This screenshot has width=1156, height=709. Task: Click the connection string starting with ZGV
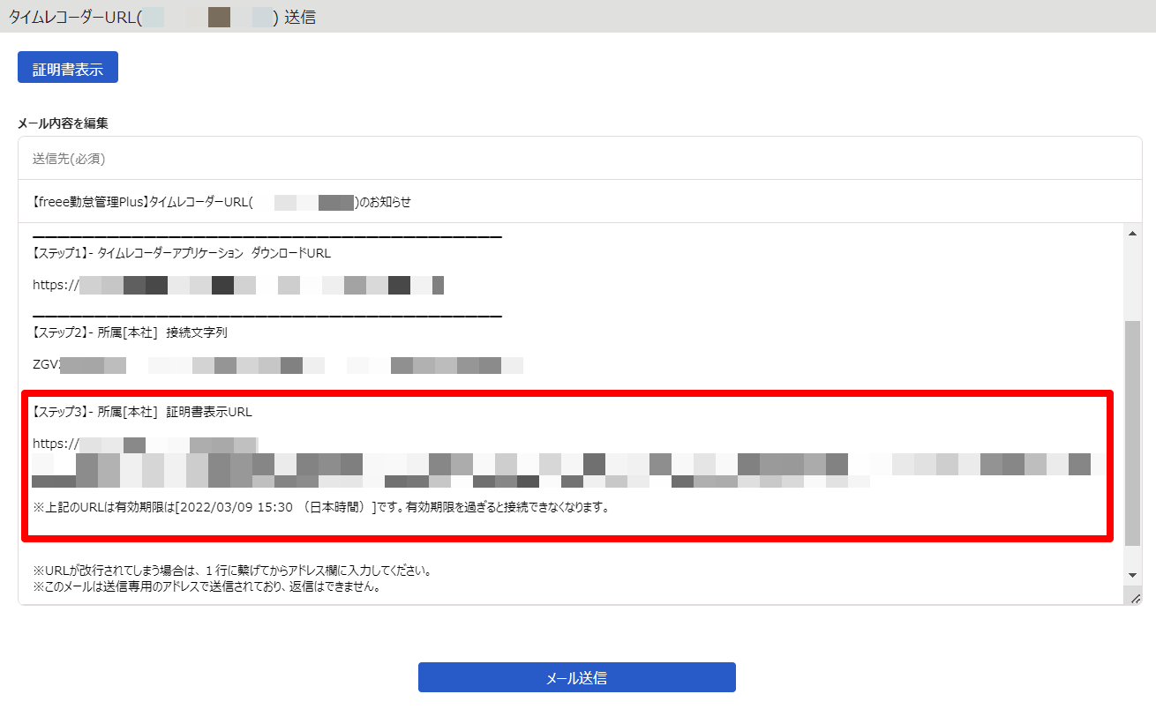(x=278, y=364)
